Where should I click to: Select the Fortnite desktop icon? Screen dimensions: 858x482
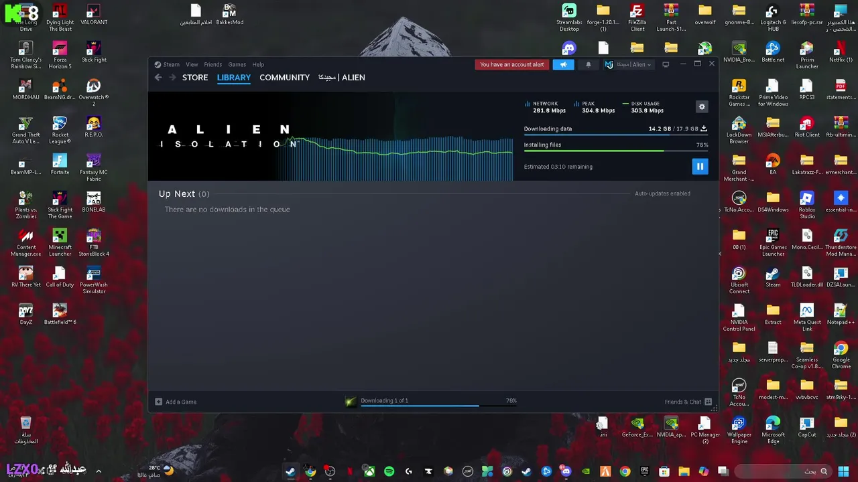(60, 164)
